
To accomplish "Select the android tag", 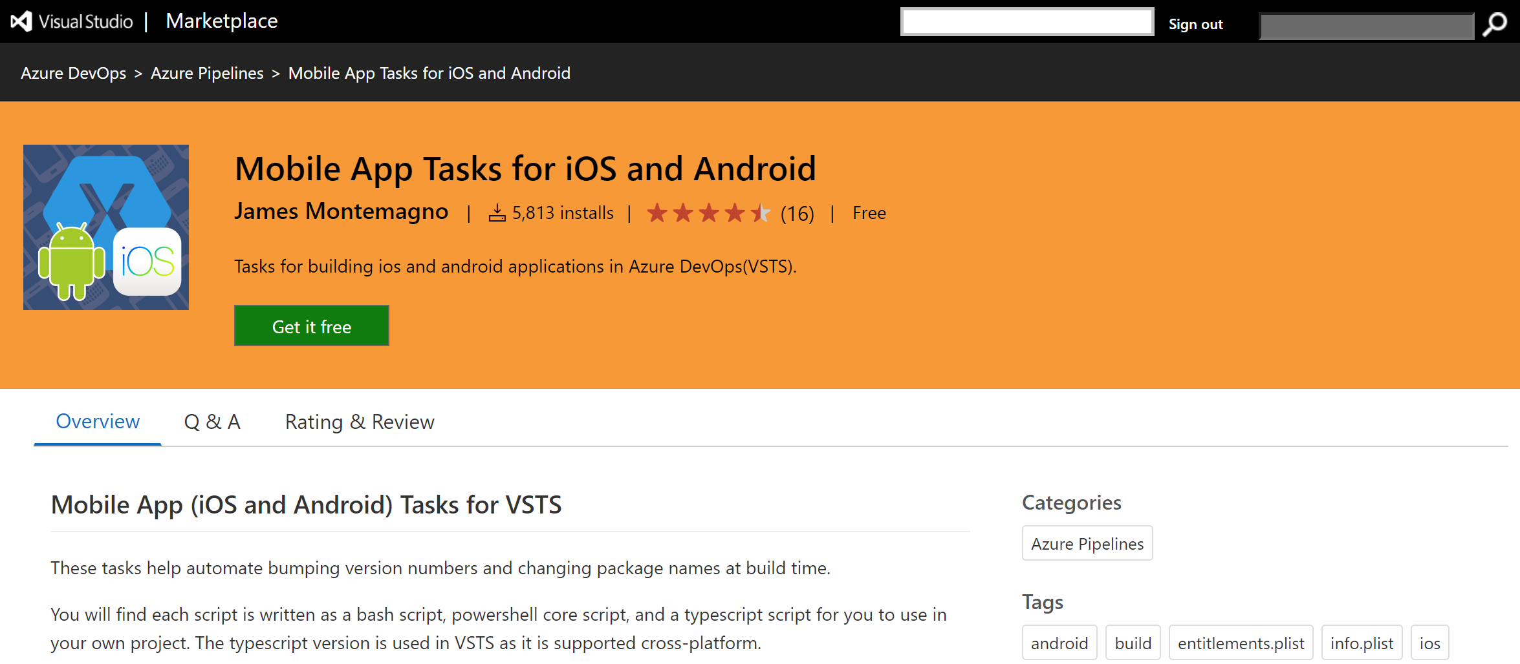I will click(1059, 643).
